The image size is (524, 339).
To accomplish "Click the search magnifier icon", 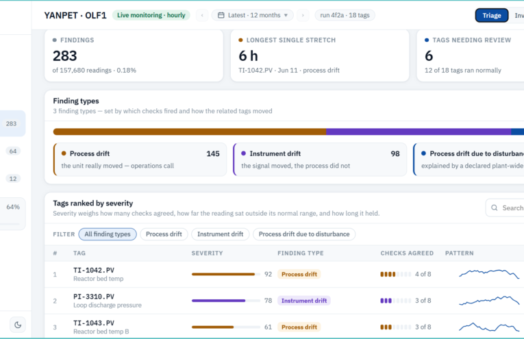I will tap(495, 208).
